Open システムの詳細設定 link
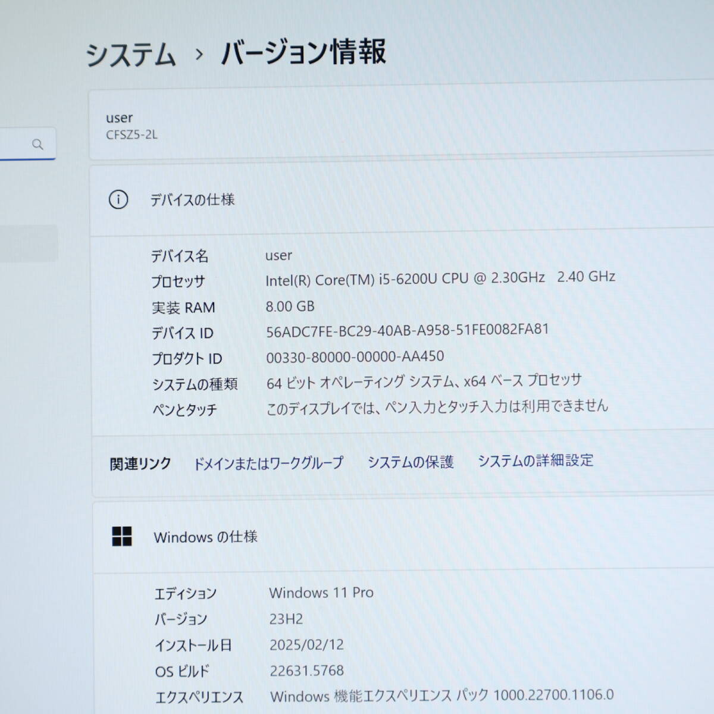 pyautogui.click(x=535, y=460)
